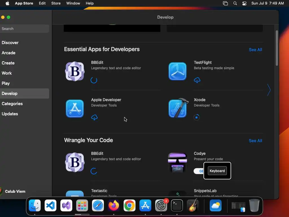The image size is (289, 217).
Task: Open the BBEdit title in Essential Apps
Action: pos(97,62)
